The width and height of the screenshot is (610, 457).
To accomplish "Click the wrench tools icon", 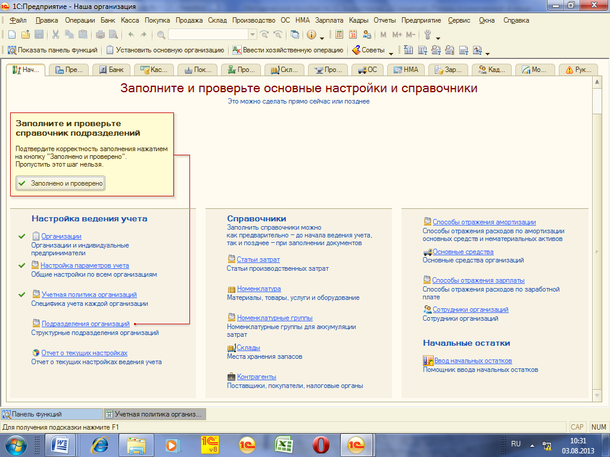I will [x=428, y=35].
